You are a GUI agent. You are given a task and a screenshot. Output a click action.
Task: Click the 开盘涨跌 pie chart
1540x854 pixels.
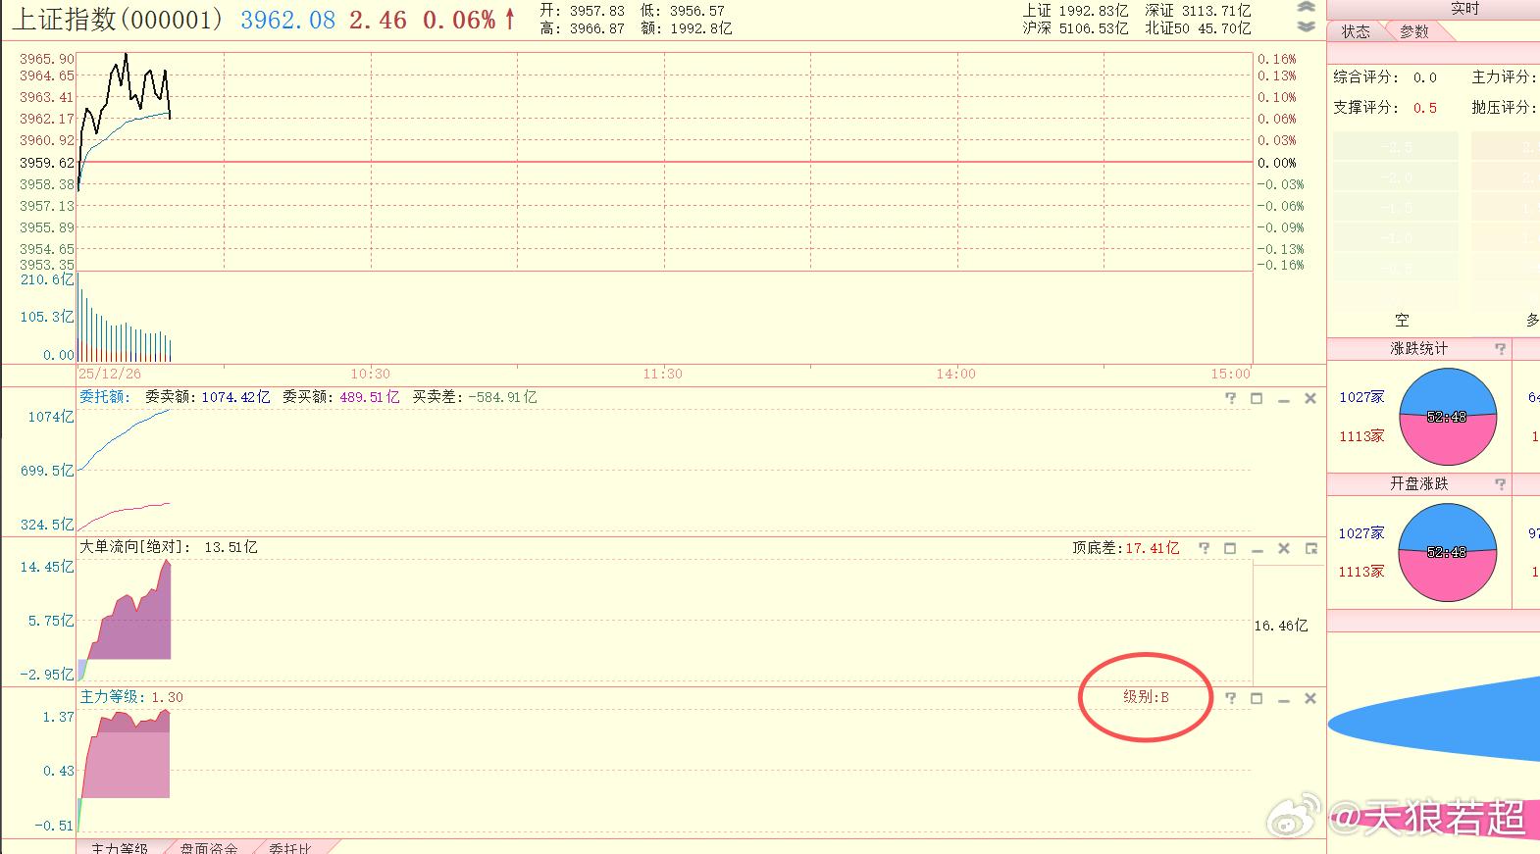point(1448,552)
